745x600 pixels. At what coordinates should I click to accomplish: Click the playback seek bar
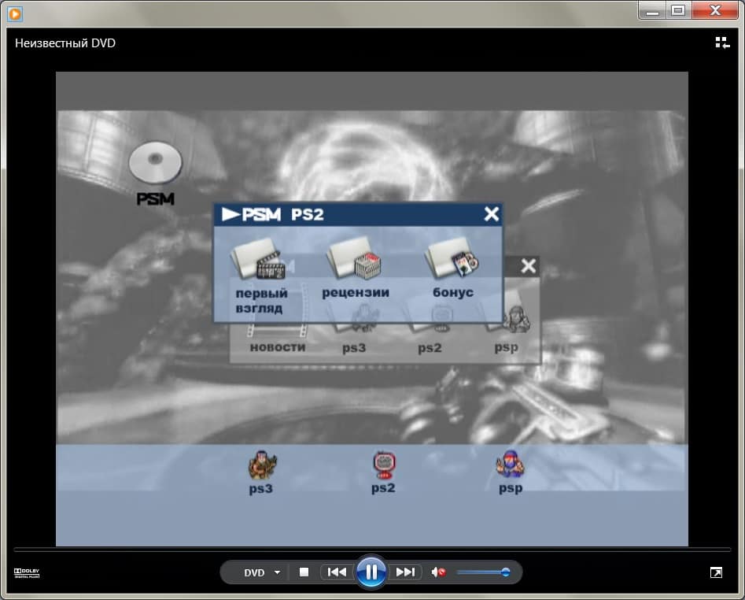click(372, 550)
